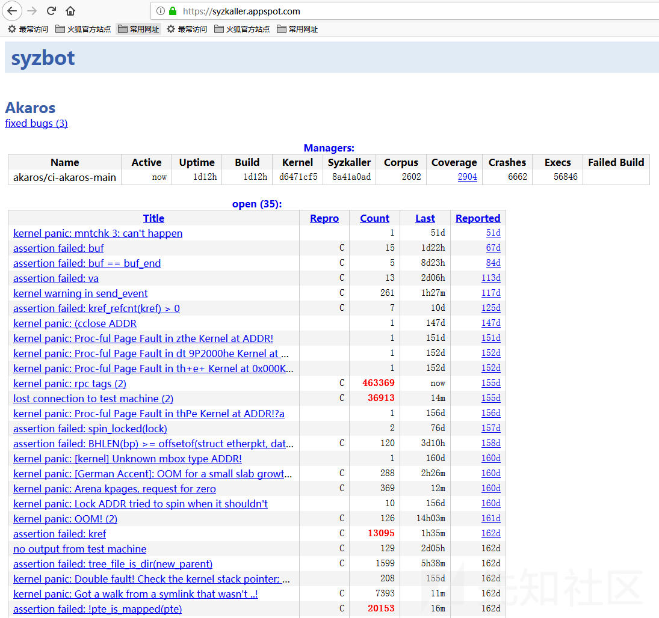Open bug 'kernel panic: OOM! (2)'
659x618 pixels.
(x=65, y=519)
